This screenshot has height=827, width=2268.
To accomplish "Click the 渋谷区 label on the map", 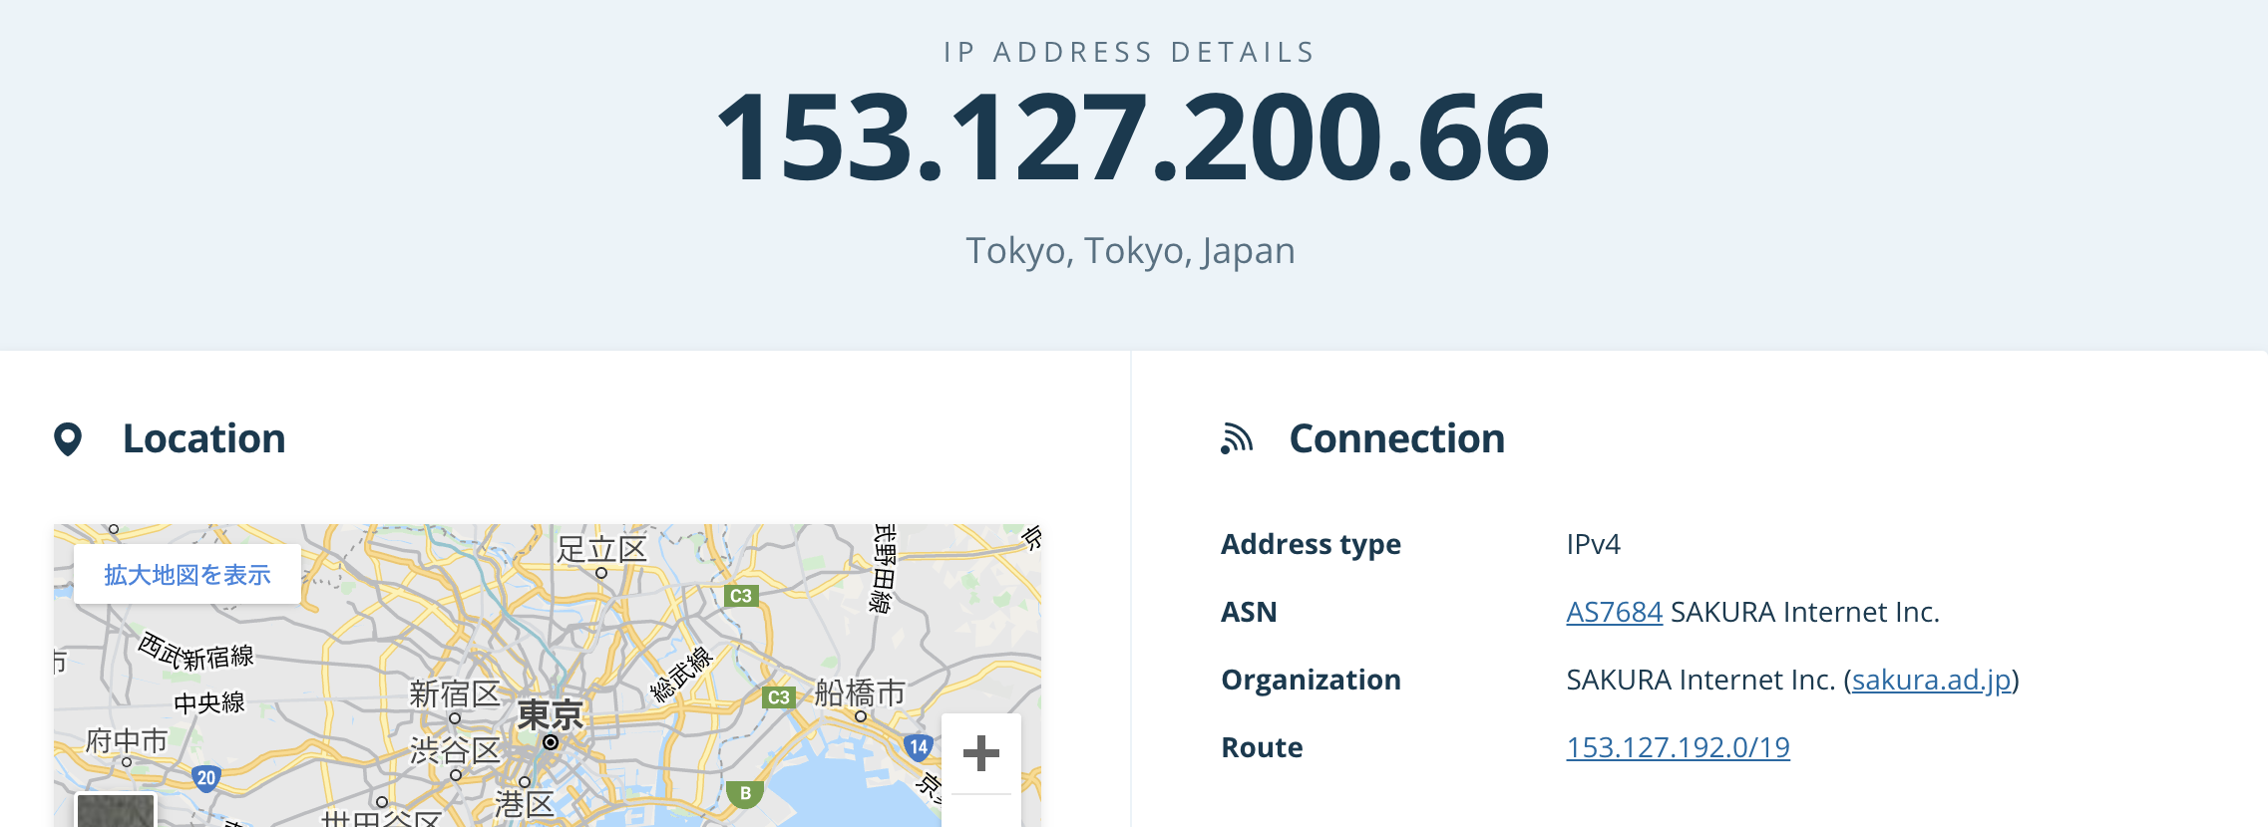I will click(455, 749).
